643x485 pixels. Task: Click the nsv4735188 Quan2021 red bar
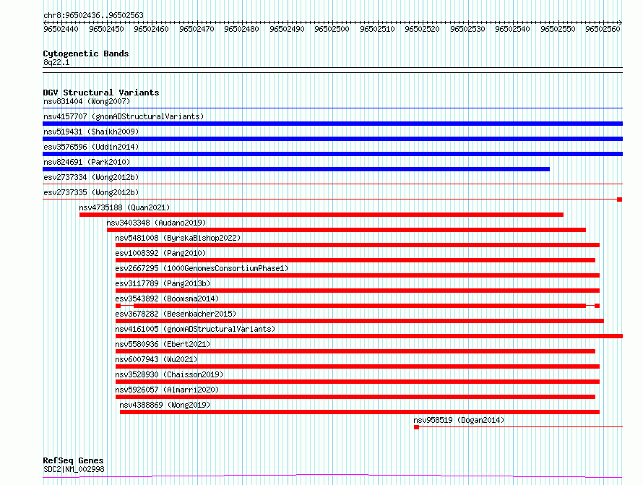coord(321,215)
